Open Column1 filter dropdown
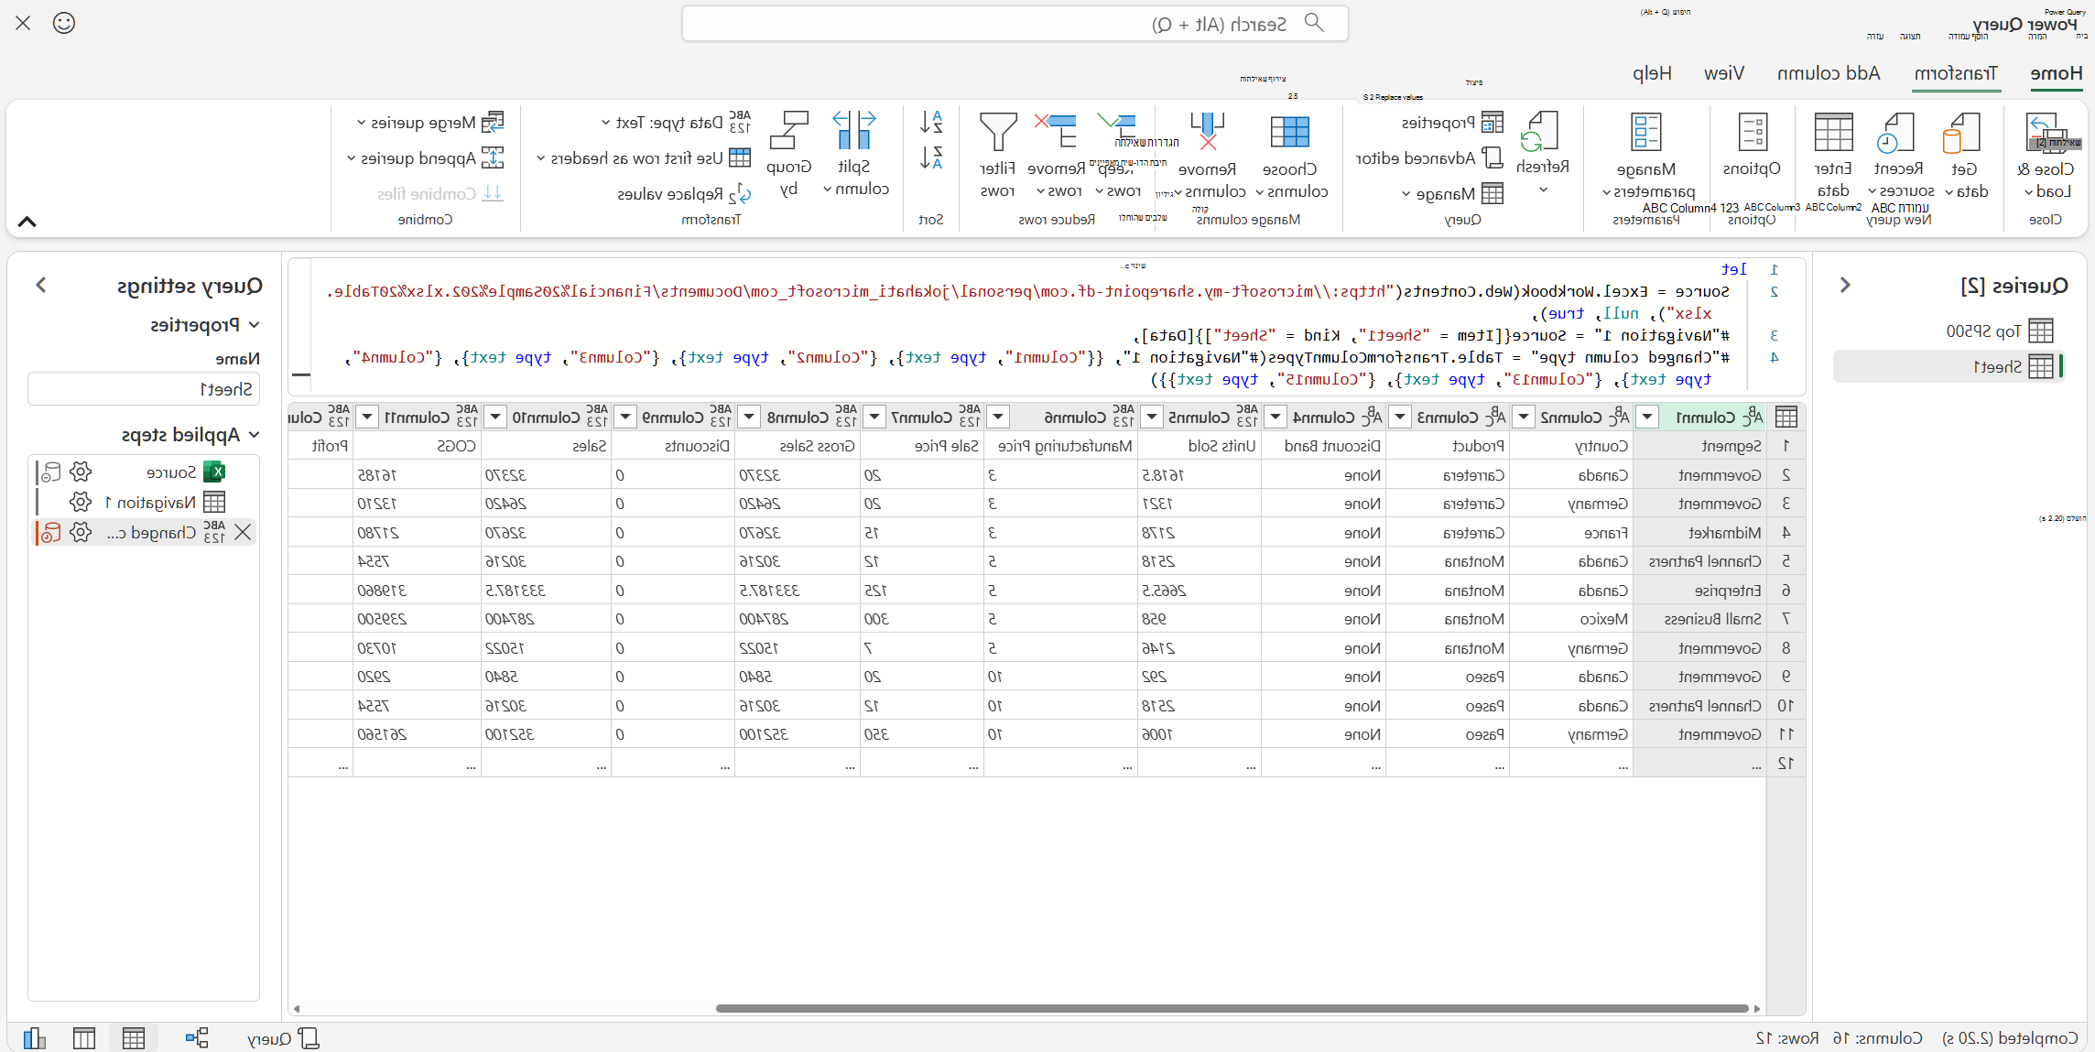The width and height of the screenshot is (2095, 1052). (x=1647, y=418)
